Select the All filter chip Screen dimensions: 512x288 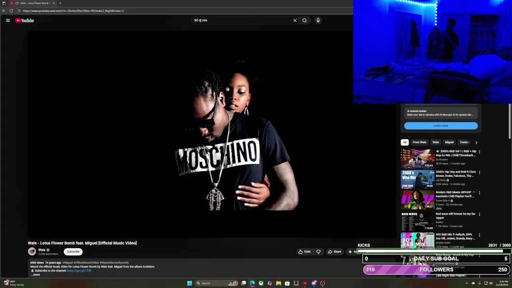click(404, 142)
